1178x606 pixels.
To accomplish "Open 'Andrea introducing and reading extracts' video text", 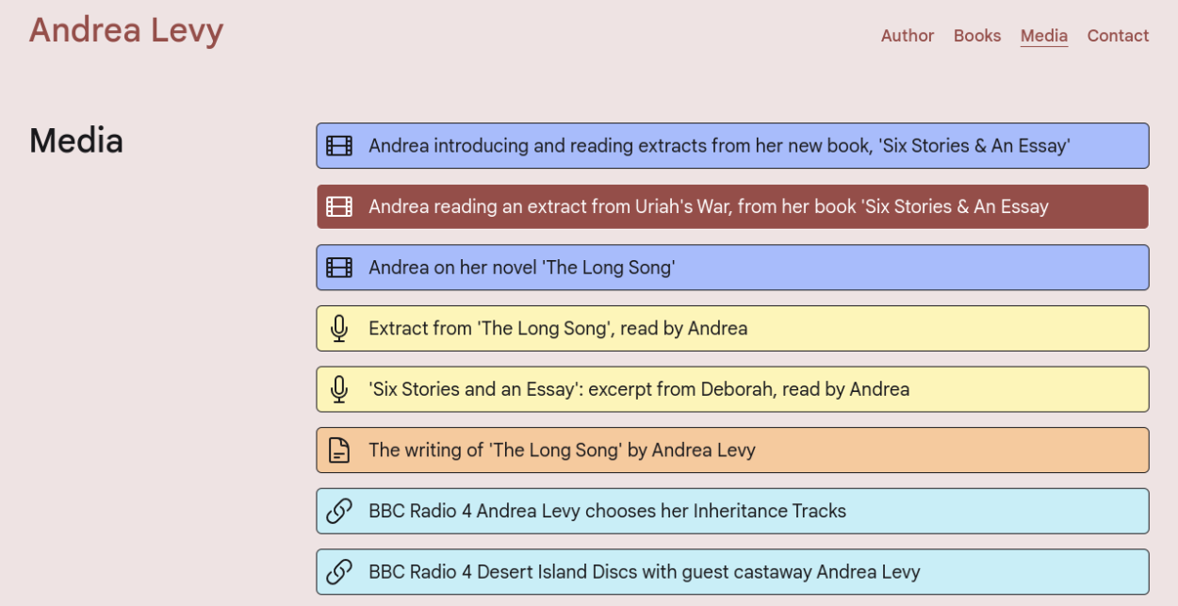I will [719, 146].
